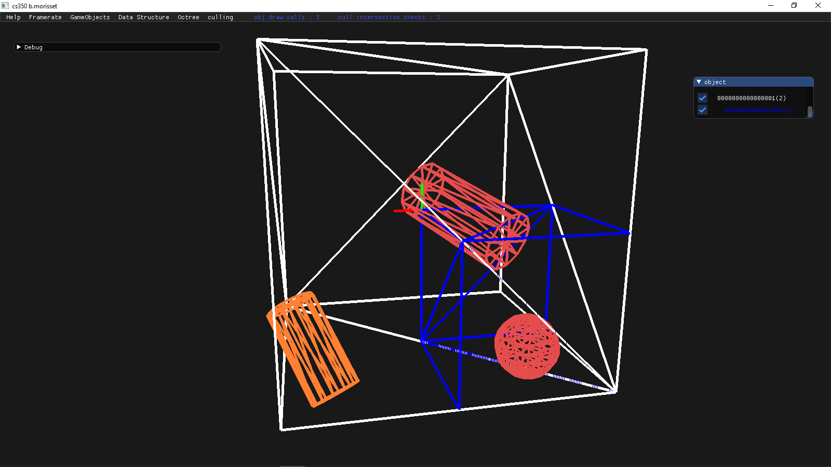Image resolution: width=831 pixels, height=467 pixels.
Task: Open the Octree menu
Action: coord(188,17)
